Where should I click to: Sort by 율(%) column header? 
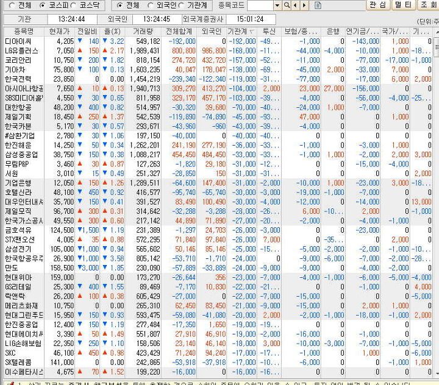click(x=112, y=32)
